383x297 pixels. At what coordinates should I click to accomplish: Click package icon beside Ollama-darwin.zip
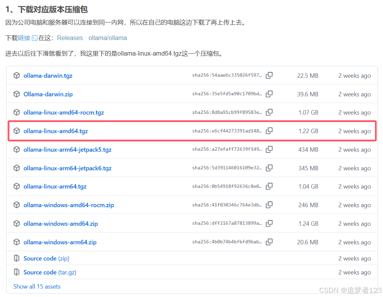coord(17,94)
